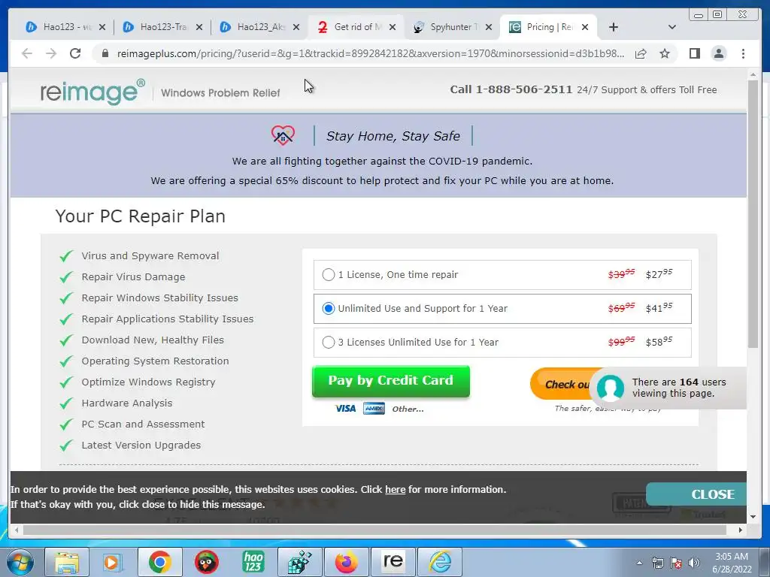The width and height of the screenshot is (770, 577).
Task: Open the Windows Start menu
Action: tap(20, 562)
